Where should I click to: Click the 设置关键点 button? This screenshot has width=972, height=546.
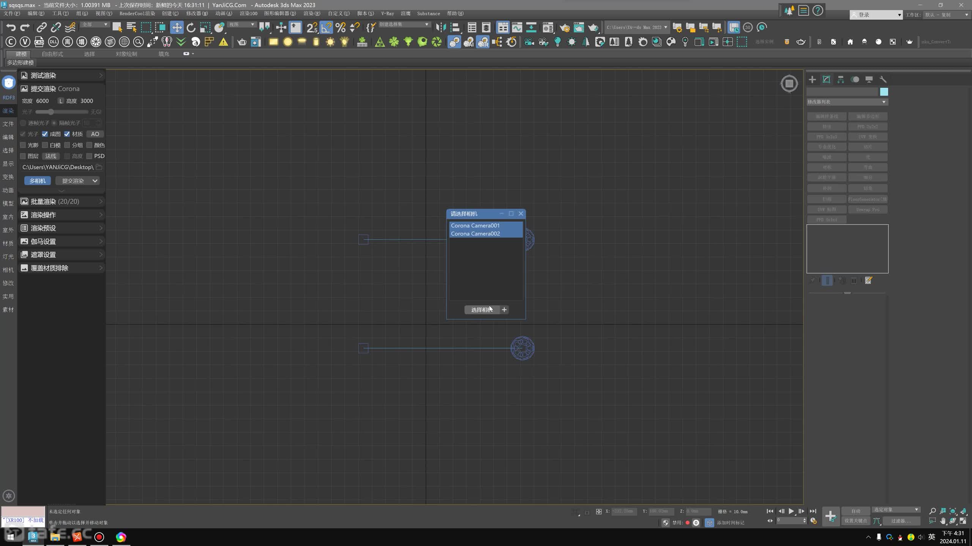click(856, 521)
